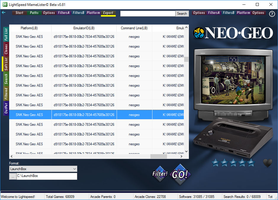Click Search Results: 0 / 68009 status entry

242,197
